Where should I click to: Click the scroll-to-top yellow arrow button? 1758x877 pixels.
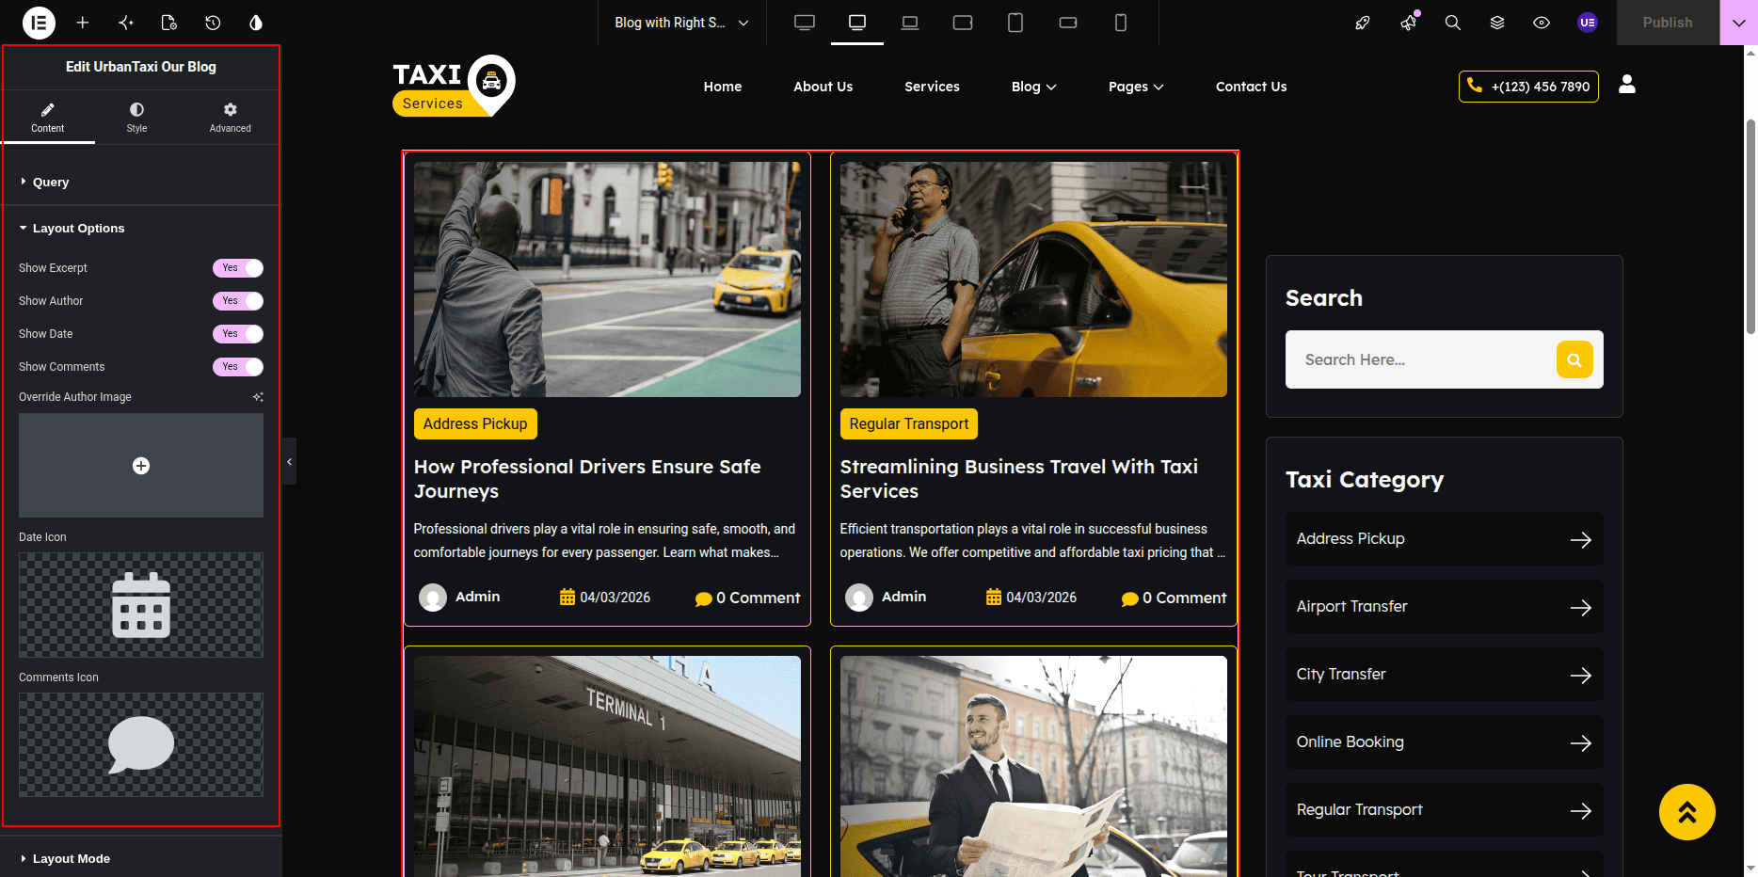[x=1687, y=812]
